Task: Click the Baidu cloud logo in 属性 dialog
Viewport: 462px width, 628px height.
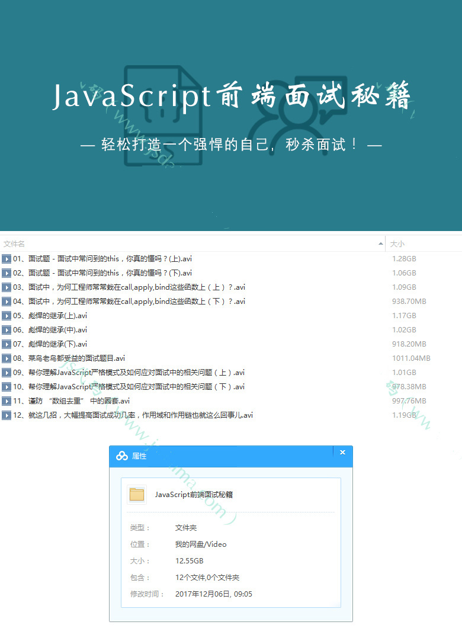Action: 122,456
